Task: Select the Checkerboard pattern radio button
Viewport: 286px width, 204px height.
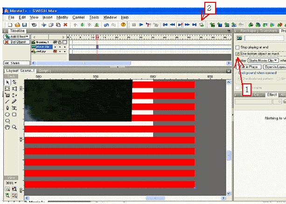Action: pos(239,79)
